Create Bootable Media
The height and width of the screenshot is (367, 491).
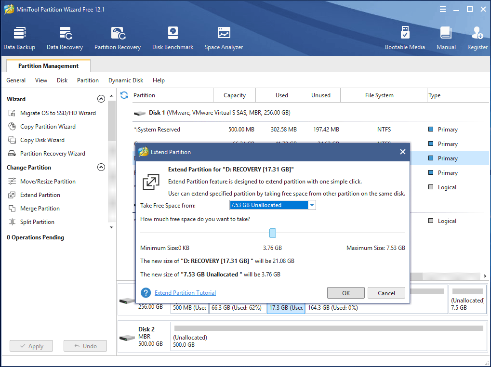click(405, 38)
